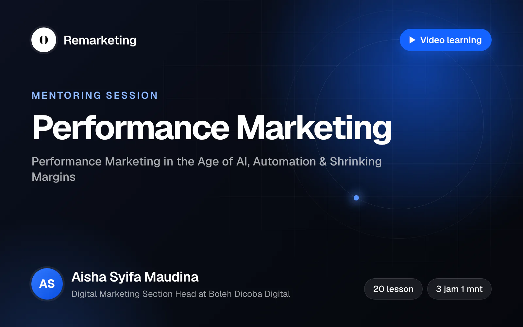Click the 20 lesson pill
This screenshot has height=327, width=523.
[x=393, y=289]
